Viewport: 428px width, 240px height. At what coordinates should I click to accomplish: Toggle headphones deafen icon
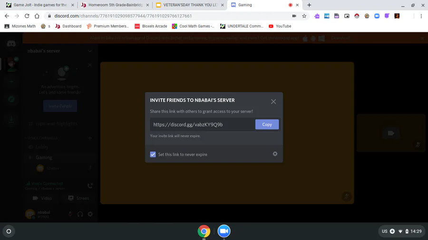tap(80, 214)
